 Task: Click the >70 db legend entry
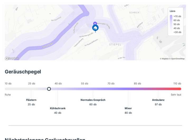click(177, 16)
